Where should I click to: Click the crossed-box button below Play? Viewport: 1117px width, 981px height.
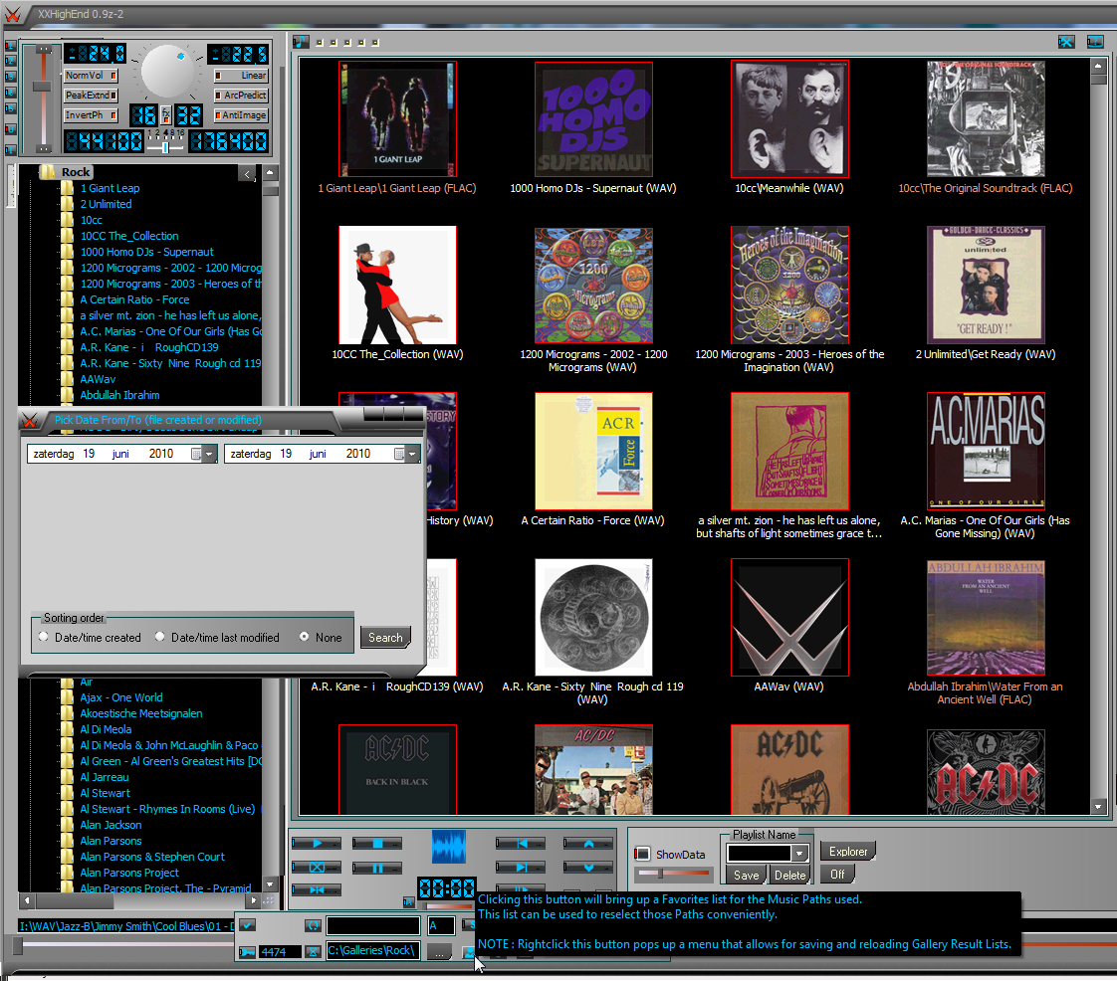(x=317, y=868)
